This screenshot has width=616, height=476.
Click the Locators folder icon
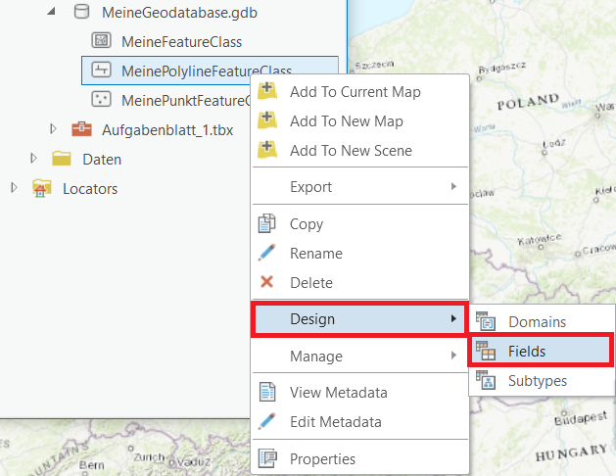pos(41,188)
